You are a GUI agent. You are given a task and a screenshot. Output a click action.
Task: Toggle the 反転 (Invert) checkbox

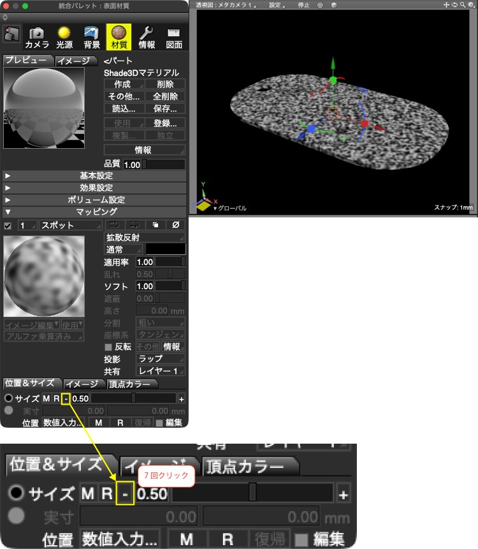point(108,347)
